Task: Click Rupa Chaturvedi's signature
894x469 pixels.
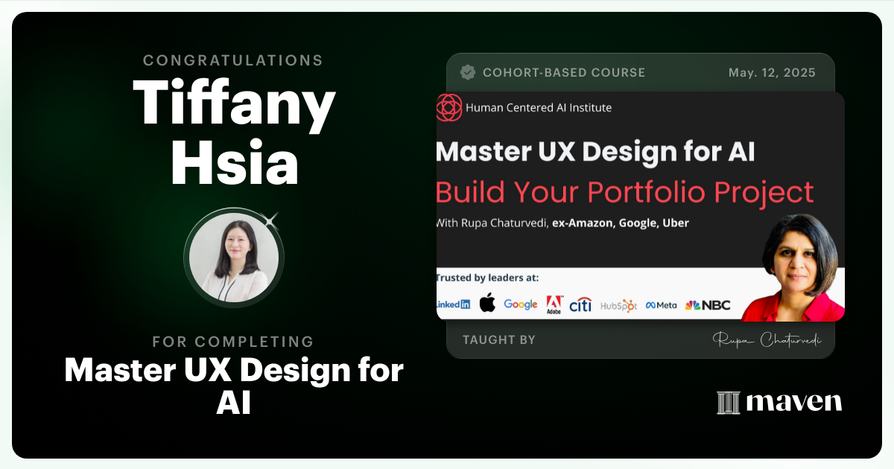Action: click(767, 339)
